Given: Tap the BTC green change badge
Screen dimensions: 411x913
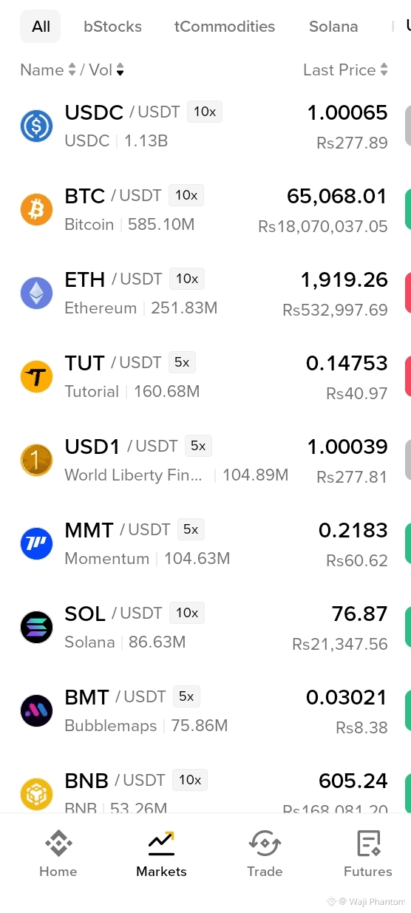Looking at the screenshot, I should coord(408,210).
